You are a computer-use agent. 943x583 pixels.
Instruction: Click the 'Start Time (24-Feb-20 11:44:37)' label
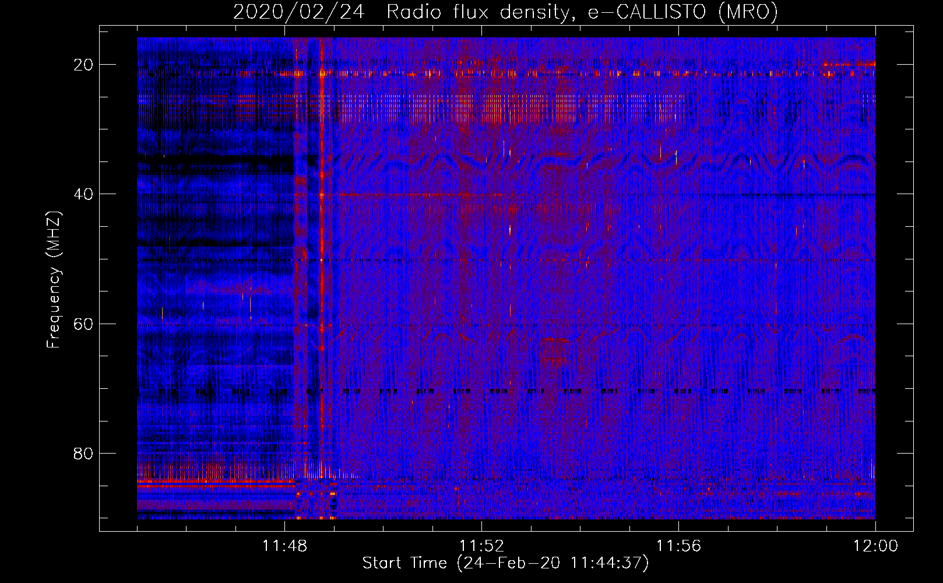pos(505,563)
